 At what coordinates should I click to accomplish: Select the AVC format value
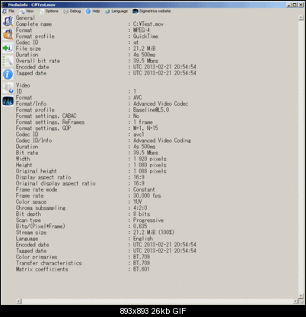tap(138, 97)
